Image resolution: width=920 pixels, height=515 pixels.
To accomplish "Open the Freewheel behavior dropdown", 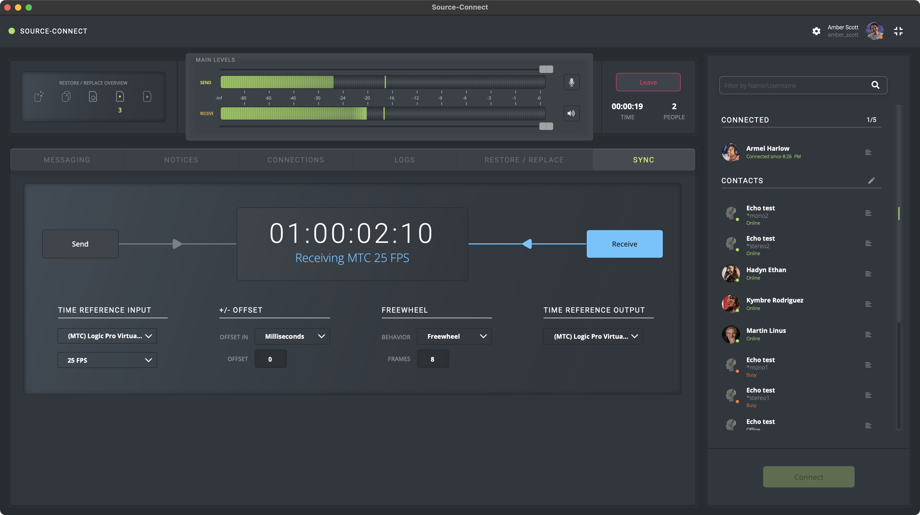I will 454,336.
